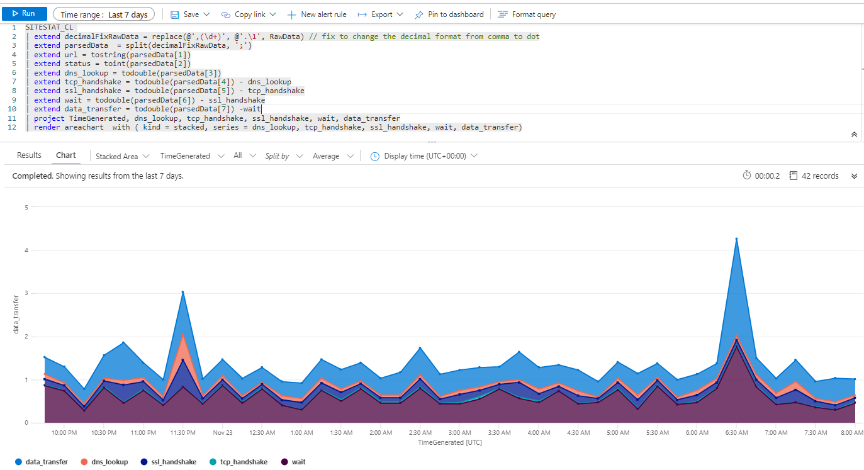Click the New alert rule plus icon
864x470 pixels.
pos(291,14)
